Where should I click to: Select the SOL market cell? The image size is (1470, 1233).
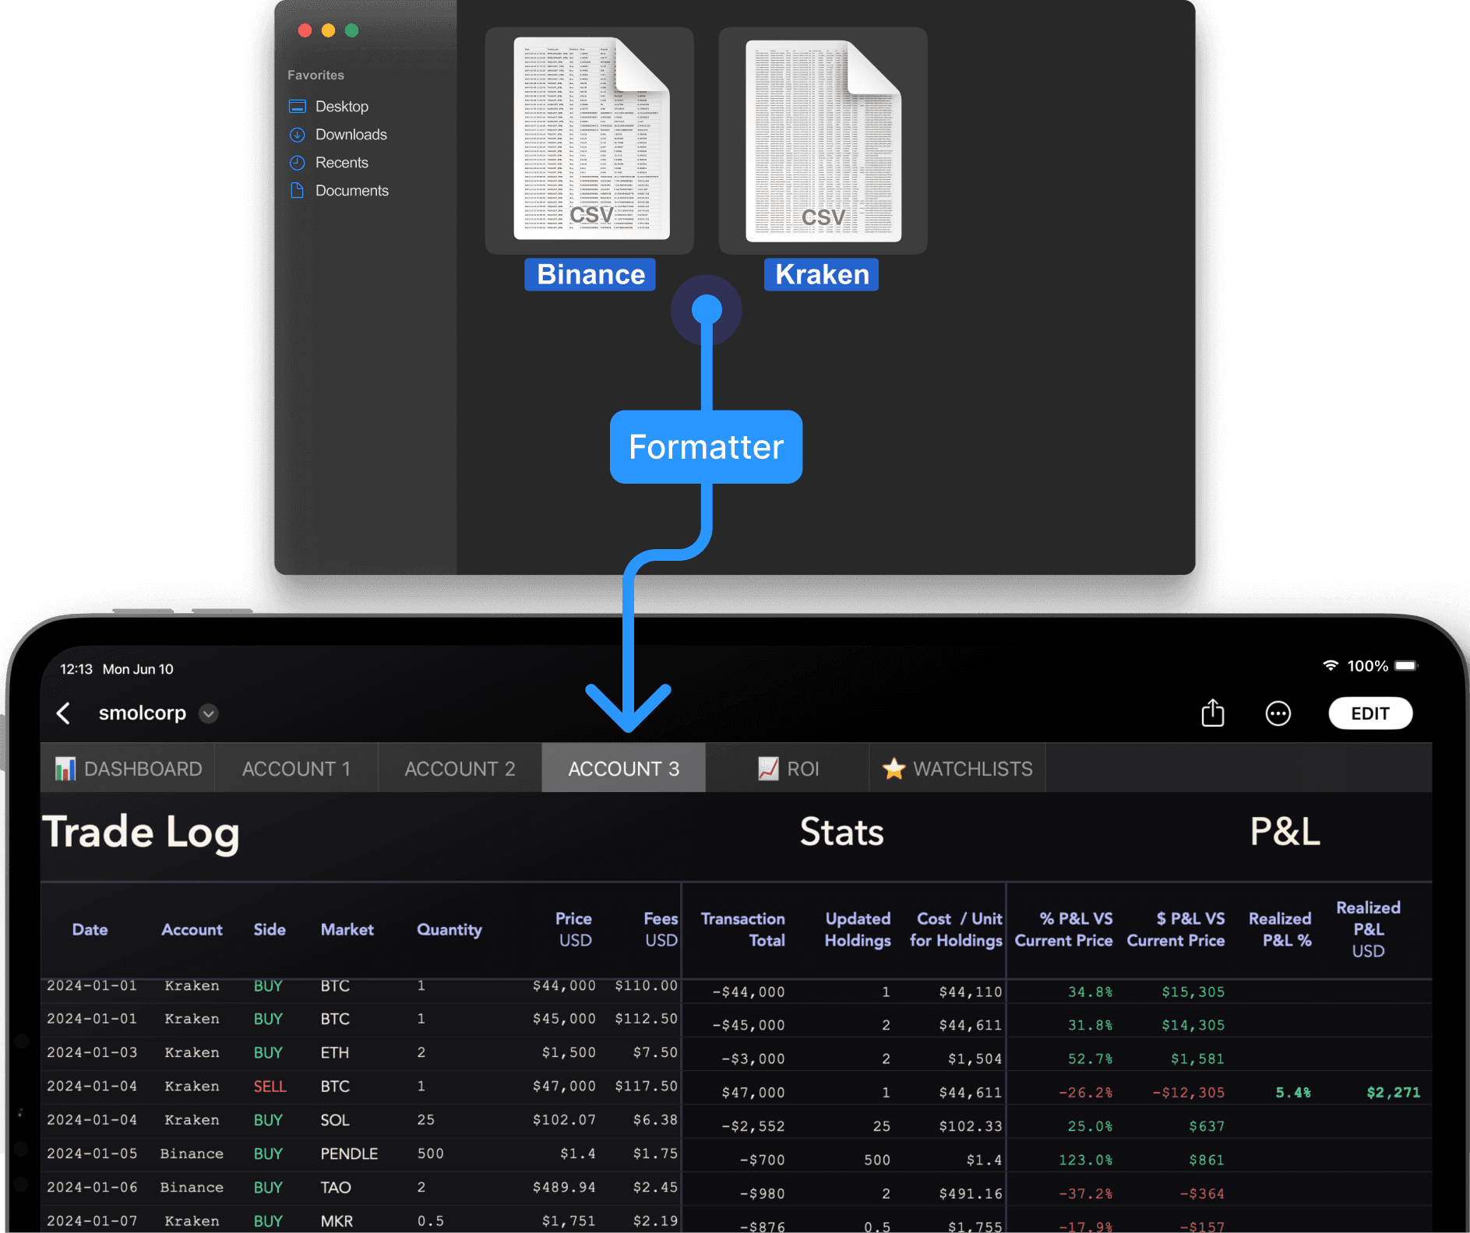pos(335,1120)
